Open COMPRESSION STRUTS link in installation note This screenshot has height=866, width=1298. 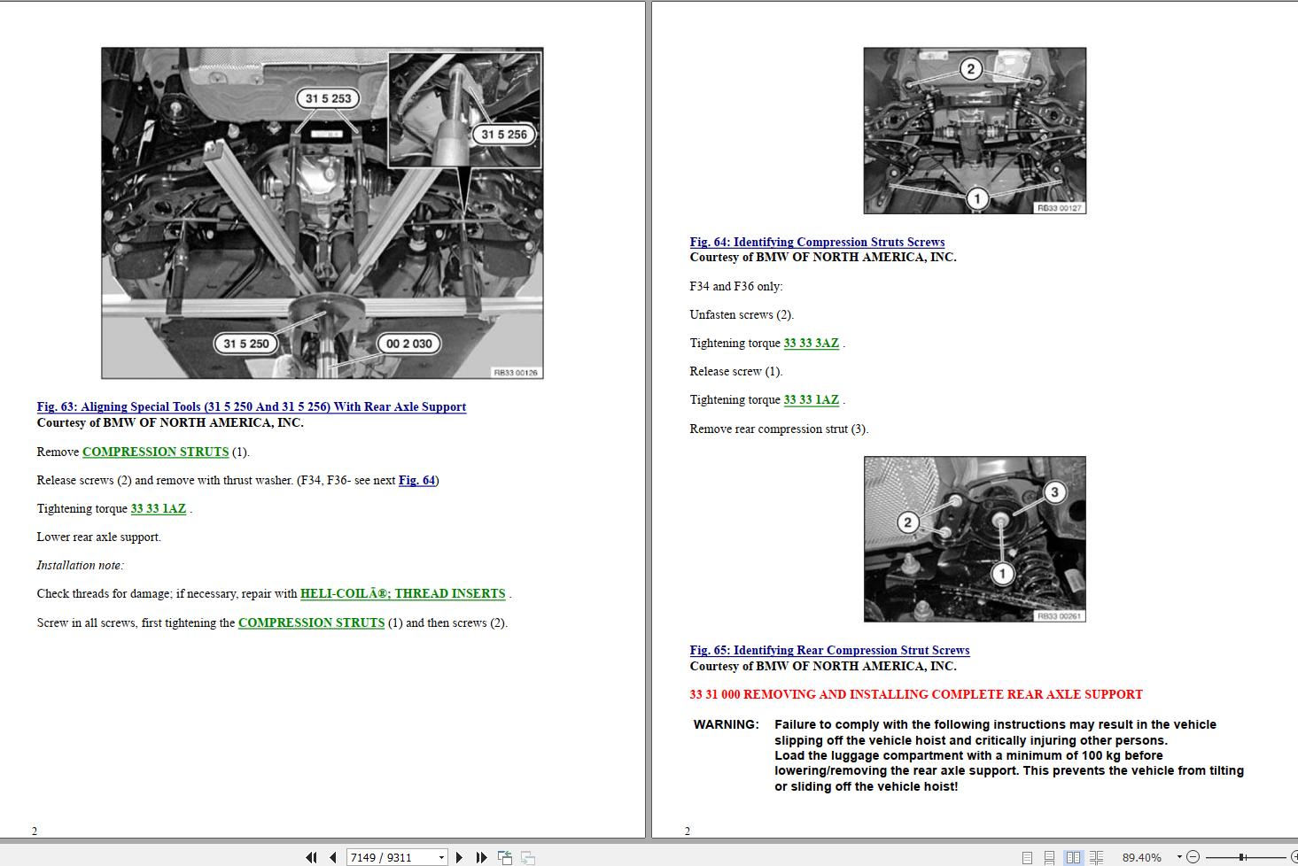(x=311, y=622)
